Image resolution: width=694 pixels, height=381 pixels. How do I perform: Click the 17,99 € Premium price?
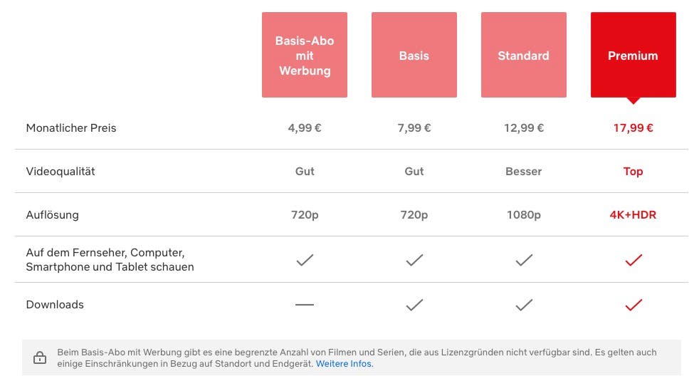tap(633, 128)
